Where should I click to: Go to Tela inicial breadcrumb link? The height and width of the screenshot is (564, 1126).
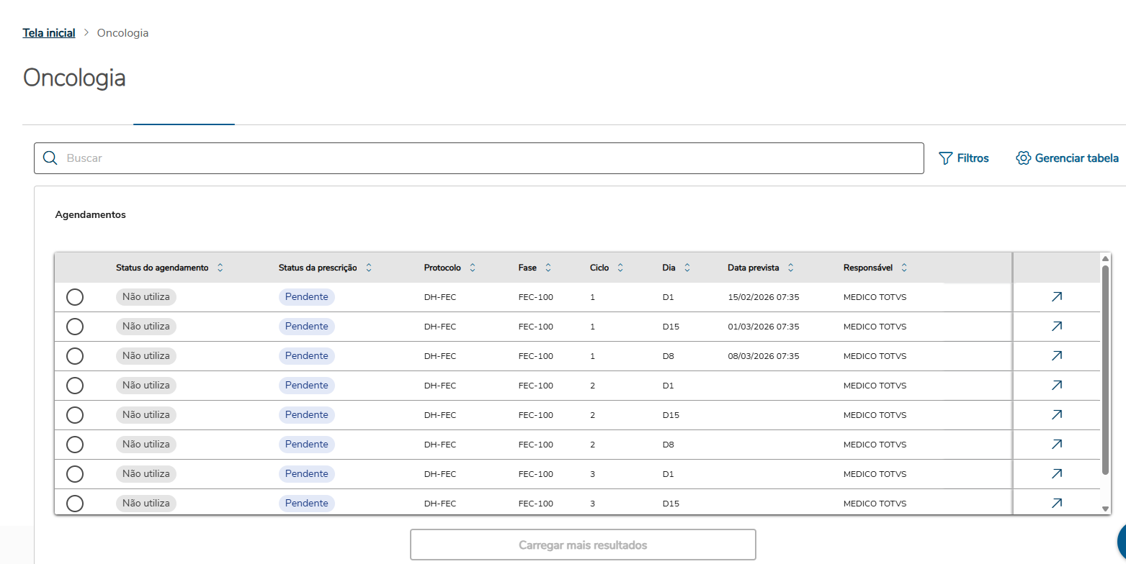click(x=49, y=33)
